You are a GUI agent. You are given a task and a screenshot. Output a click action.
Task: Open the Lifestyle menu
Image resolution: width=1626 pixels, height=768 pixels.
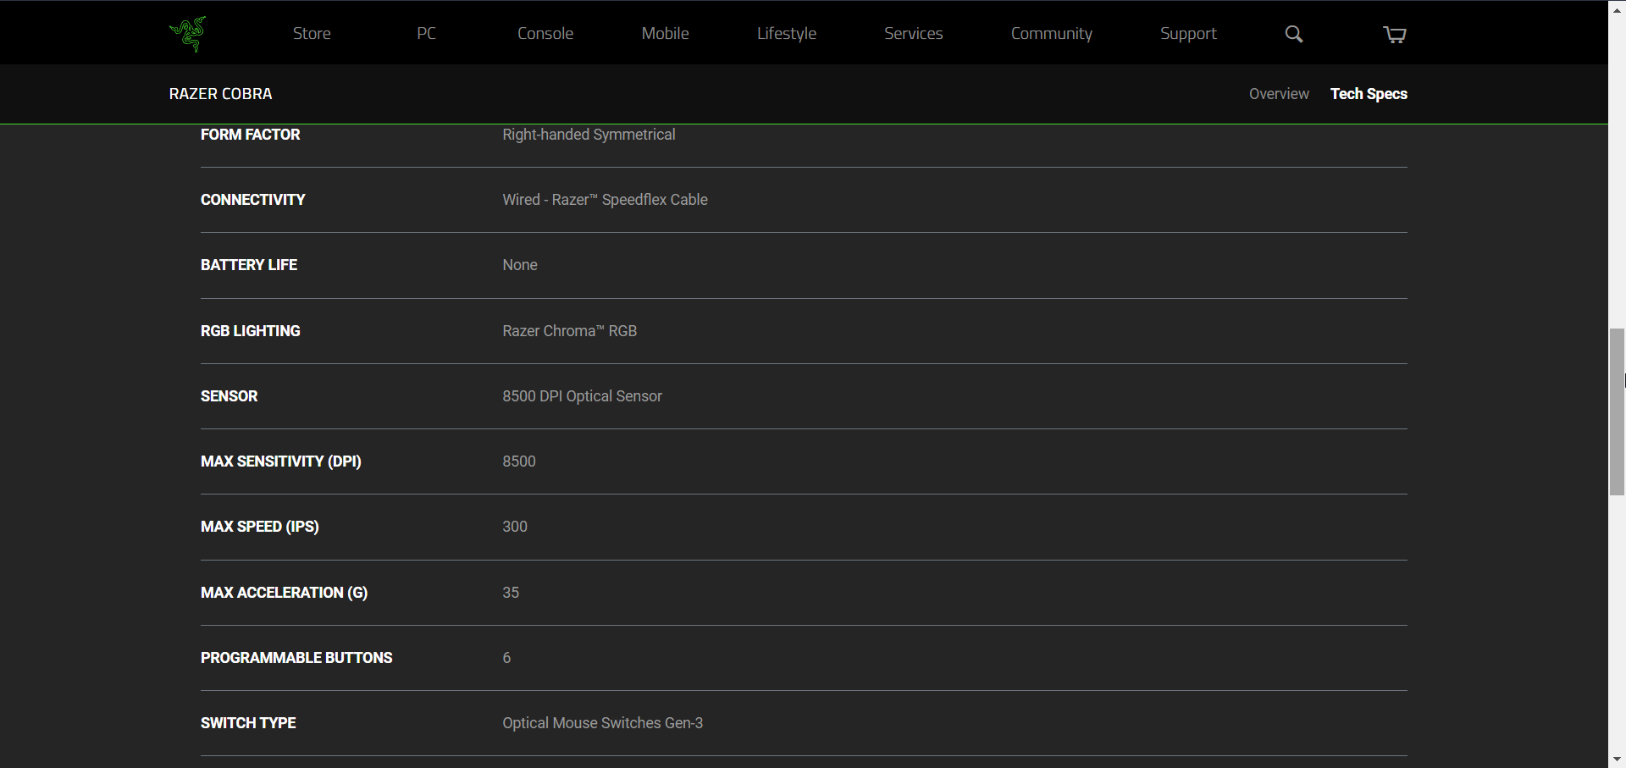[787, 34]
